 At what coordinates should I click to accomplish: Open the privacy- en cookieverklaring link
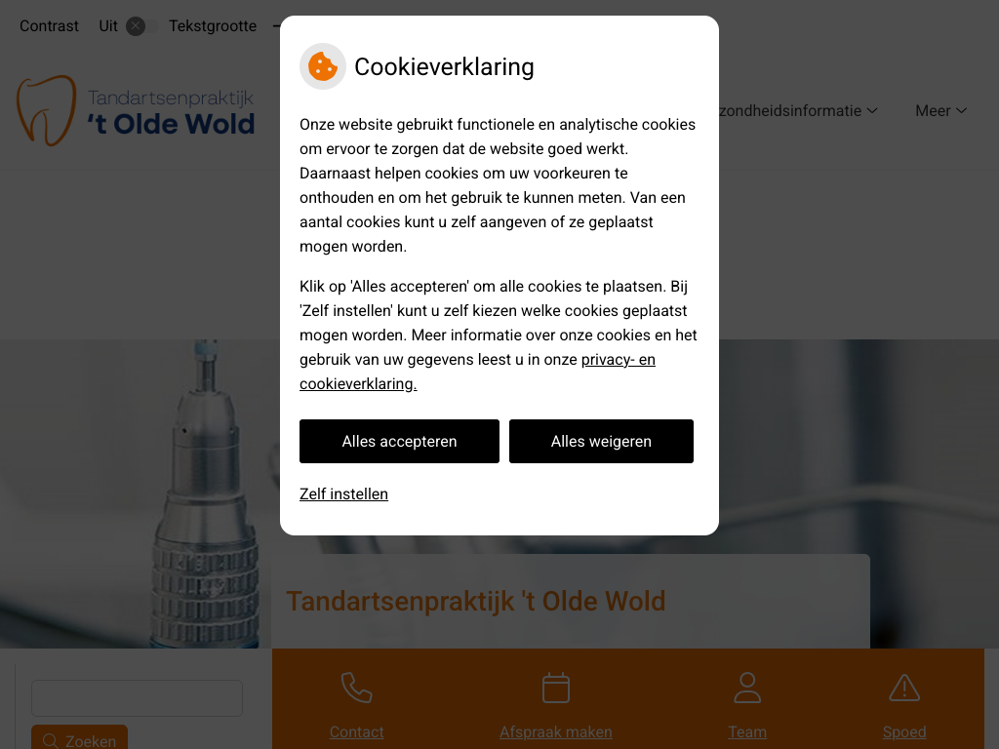pos(477,372)
